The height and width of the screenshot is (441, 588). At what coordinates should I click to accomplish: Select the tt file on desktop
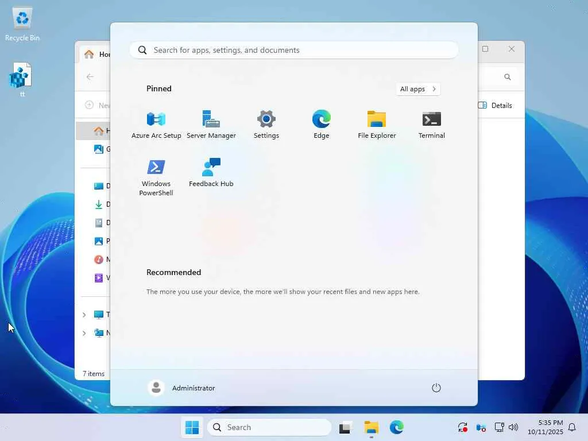pyautogui.click(x=22, y=80)
